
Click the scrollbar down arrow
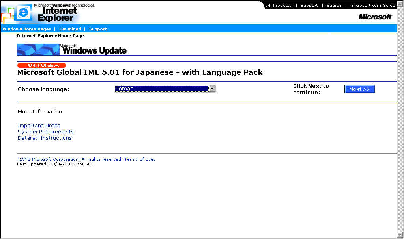click(400, 235)
